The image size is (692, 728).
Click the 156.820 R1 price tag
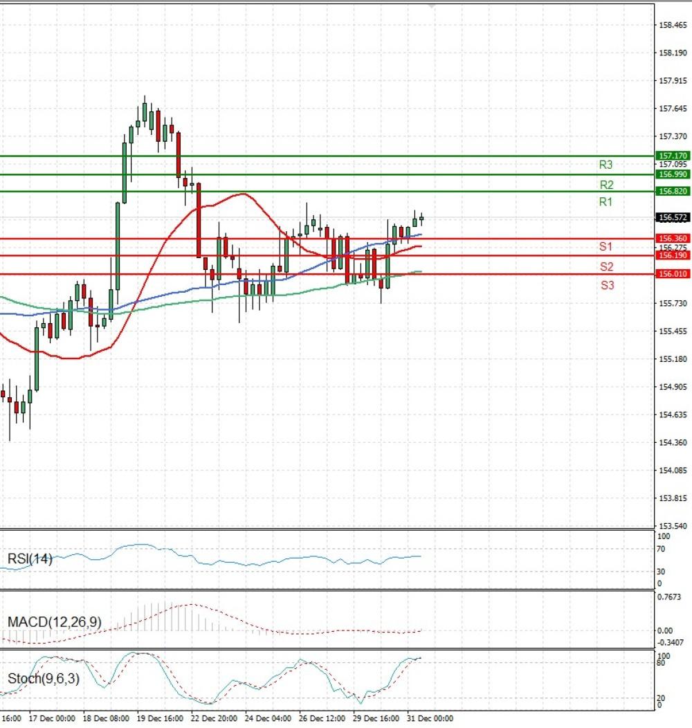pyautogui.click(x=673, y=191)
